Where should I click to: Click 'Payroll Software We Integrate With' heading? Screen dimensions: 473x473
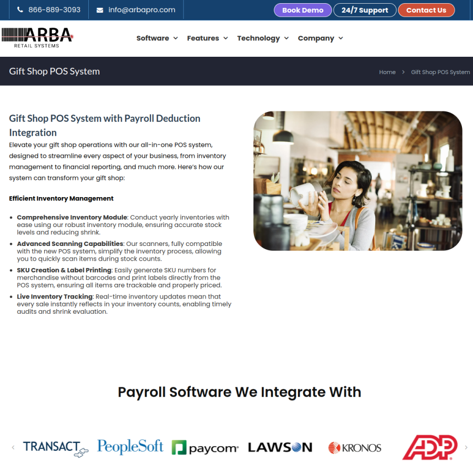tap(240, 392)
